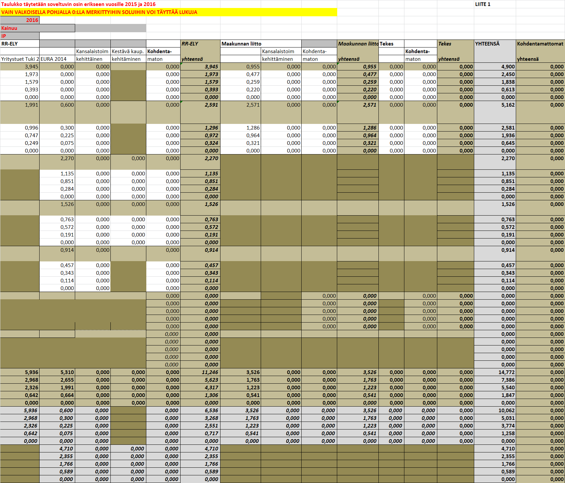The width and height of the screenshot is (565, 483).
Task: Click RR-ELY sum 5,623
Action: (x=200, y=380)
